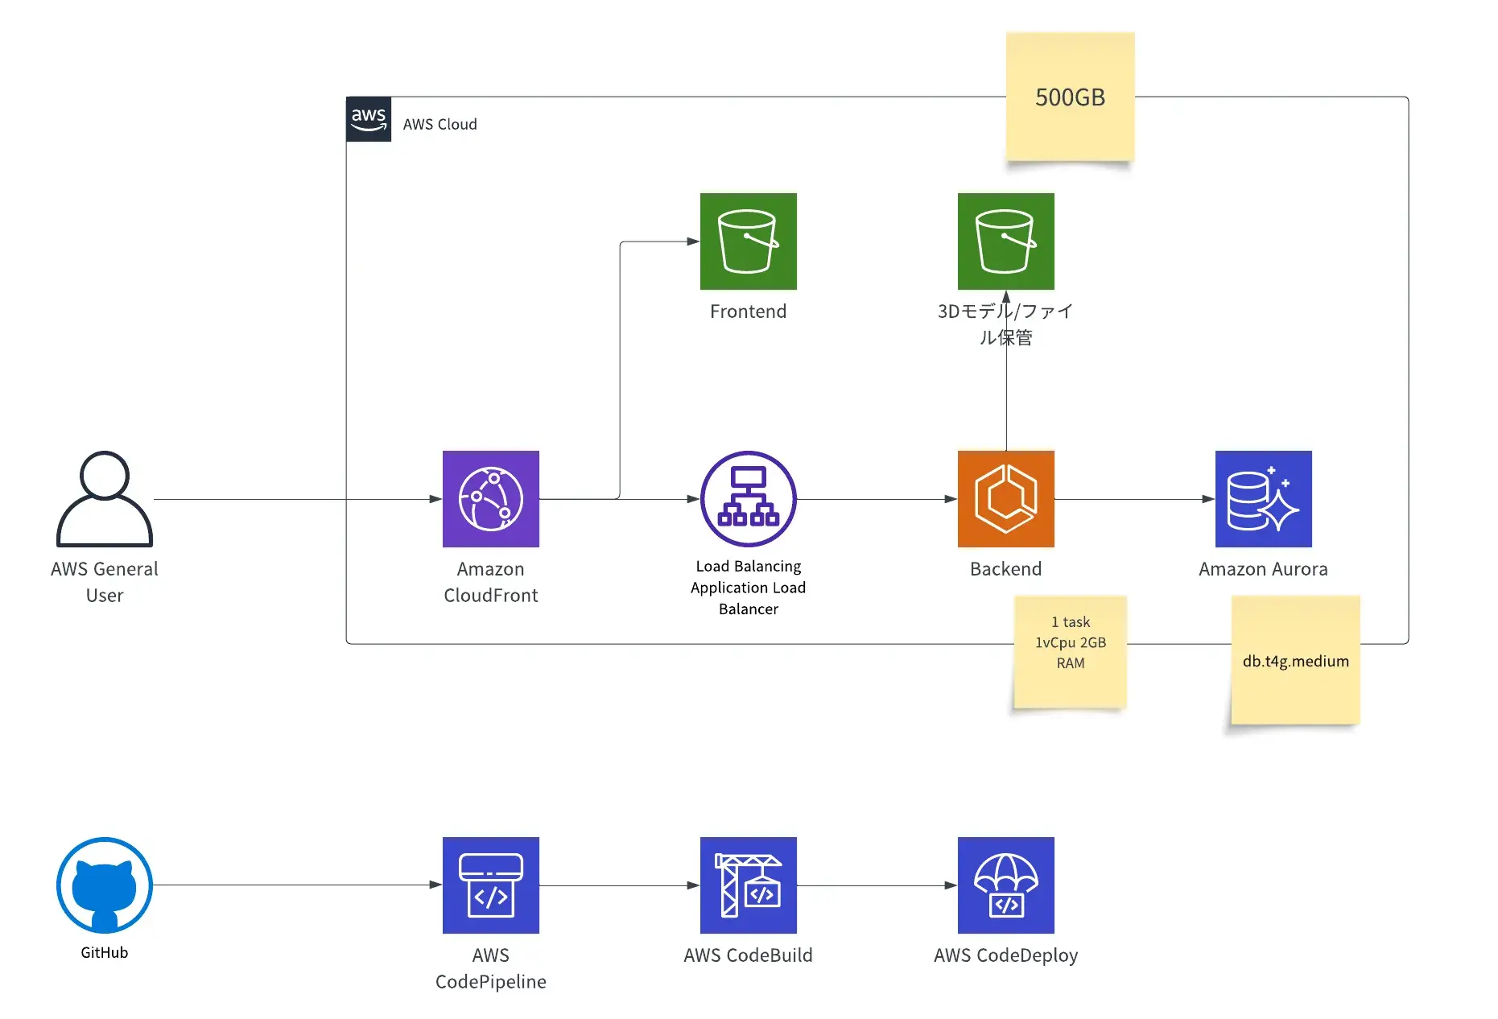Select the 1 task 1vCpu 2GB RAM note

pyautogui.click(x=1070, y=651)
